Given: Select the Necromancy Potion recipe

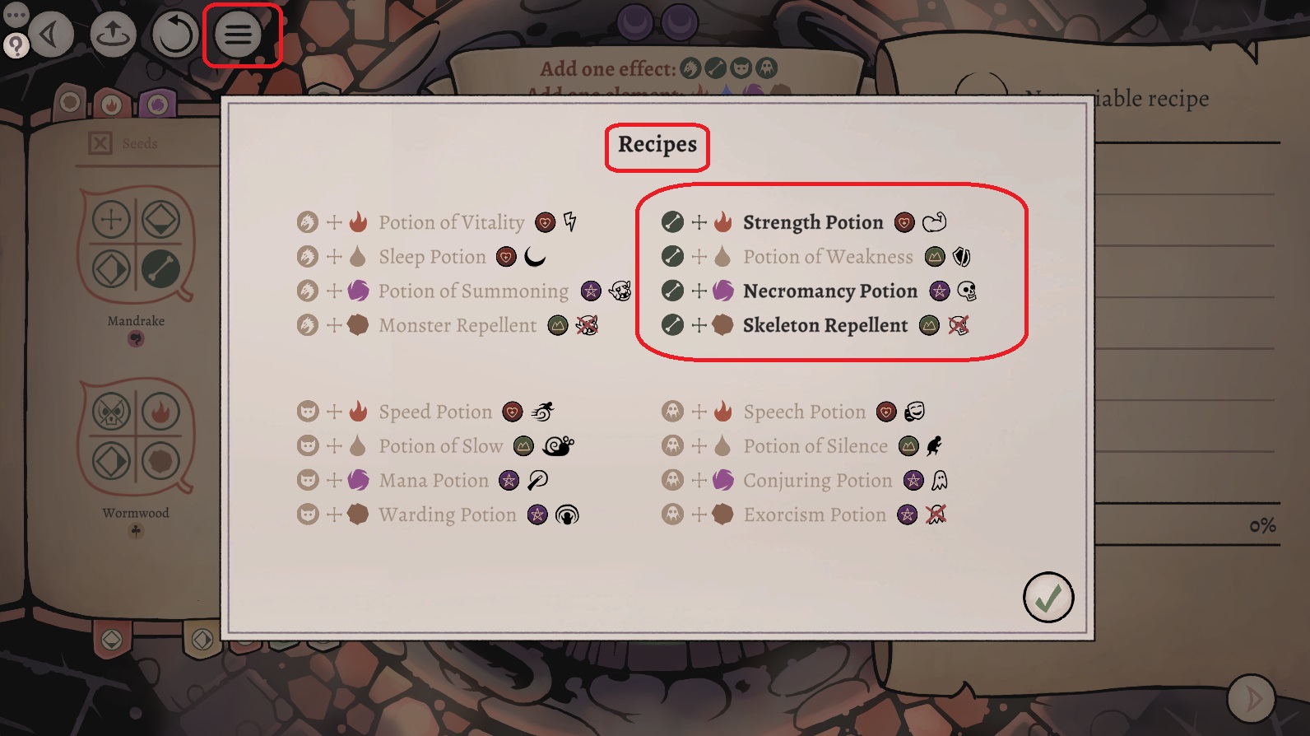Looking at the screenshot, I should [x=829, y=291].
